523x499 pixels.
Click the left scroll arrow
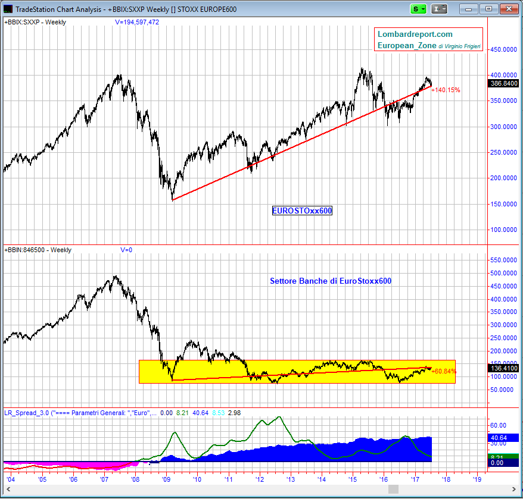click(8, 489)
